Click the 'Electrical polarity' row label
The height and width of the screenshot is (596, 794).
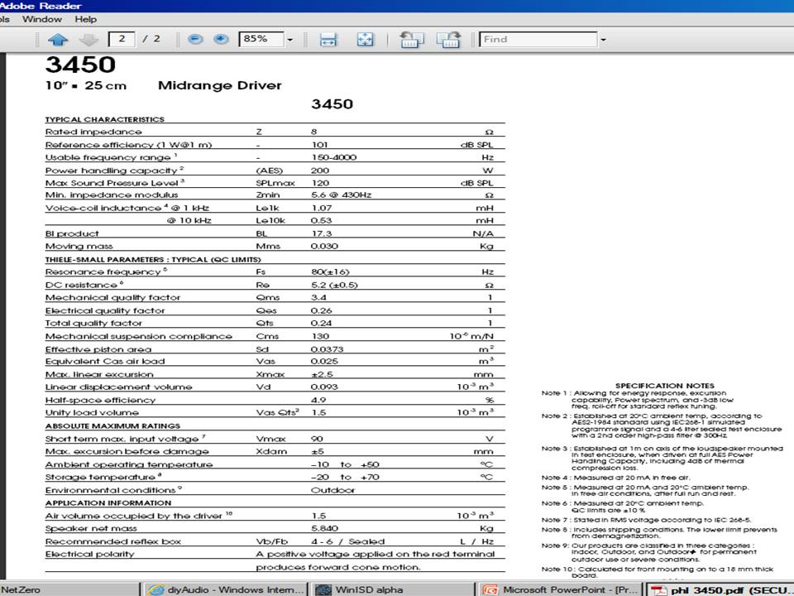(x=89, y=554)
